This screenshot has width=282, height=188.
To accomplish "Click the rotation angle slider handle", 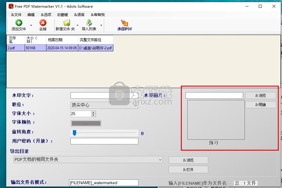I will click(75, 133).
